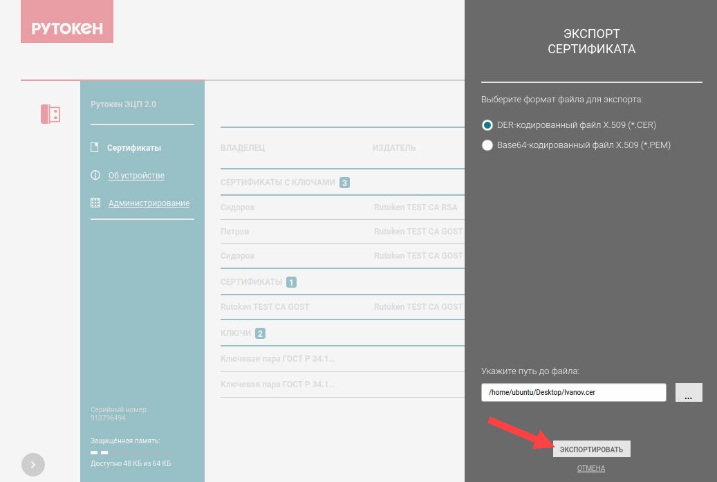Click the ИЗДАТЕЛЬ column header

pyautogui.click(x=393, y=148)
